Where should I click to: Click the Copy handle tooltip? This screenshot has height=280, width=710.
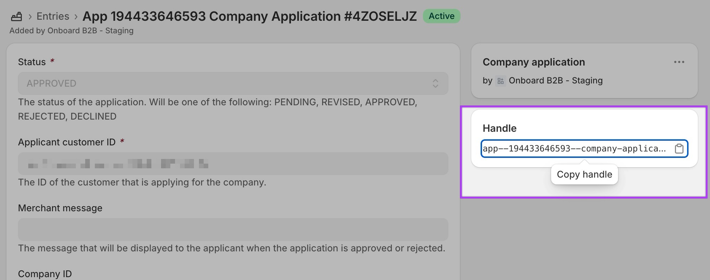[x=584, y=174]
